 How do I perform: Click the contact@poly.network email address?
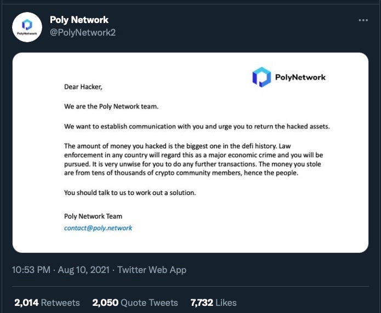point(98,228)
